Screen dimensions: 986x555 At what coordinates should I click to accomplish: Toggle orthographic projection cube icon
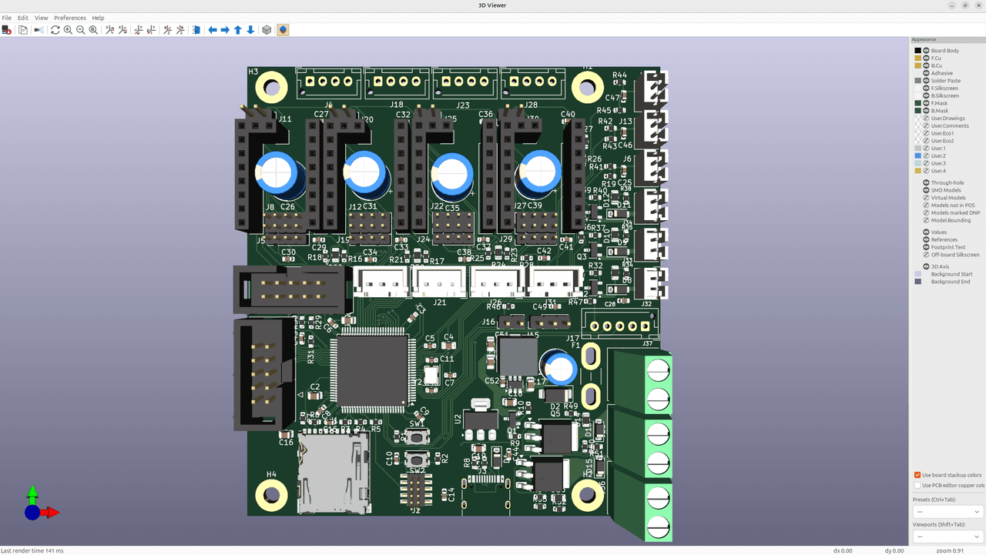pos(267,30)
